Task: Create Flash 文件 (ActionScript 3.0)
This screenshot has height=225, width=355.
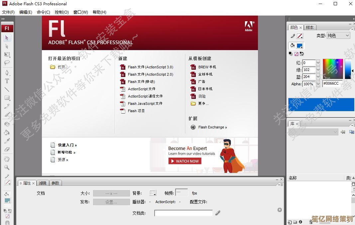Action: tap(147, 67)
